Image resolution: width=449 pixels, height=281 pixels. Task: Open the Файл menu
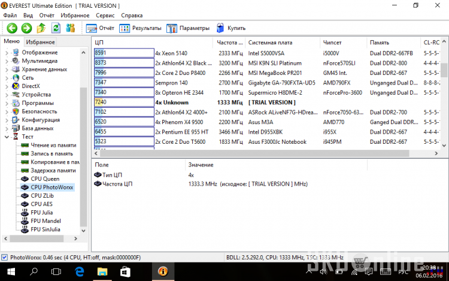click(10, 16)
